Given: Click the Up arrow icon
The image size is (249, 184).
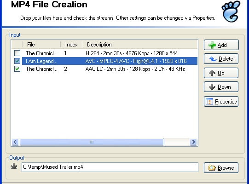Looking at the screenshot, I should tap(212, 73).
